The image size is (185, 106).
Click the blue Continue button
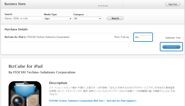pos(171,47)
